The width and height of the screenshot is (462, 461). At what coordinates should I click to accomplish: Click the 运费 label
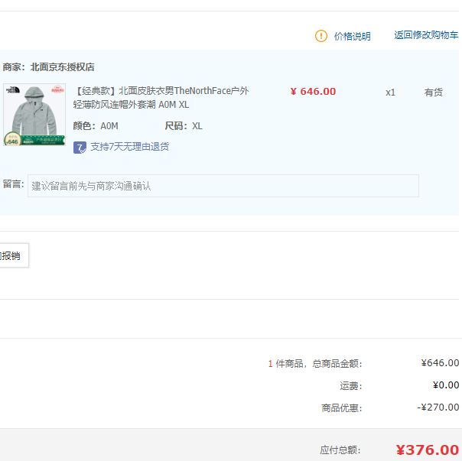coord(351,385)
